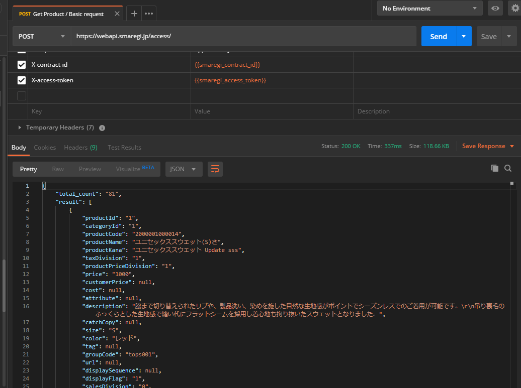Open the No Environment dropdown
Screen dimensions: 521x388
tap(429, 9)
